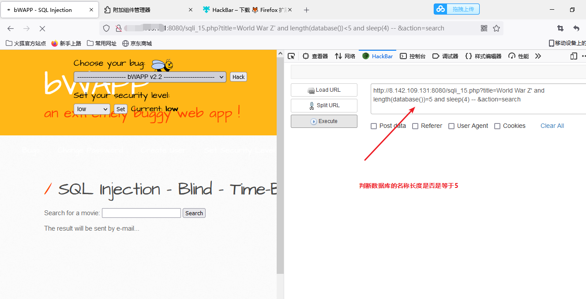The width and height of the screenshot is (586, 299).
Task: Open the security level low dropdown
Action: (x=92, y=109)
